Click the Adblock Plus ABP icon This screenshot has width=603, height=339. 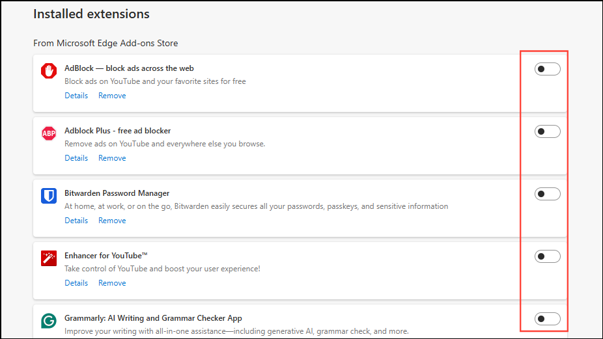[x=49, y=133]
